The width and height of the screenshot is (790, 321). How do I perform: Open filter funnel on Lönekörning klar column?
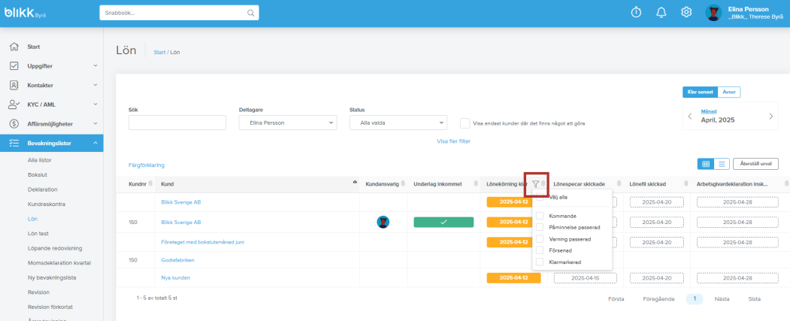click(535, 184)
